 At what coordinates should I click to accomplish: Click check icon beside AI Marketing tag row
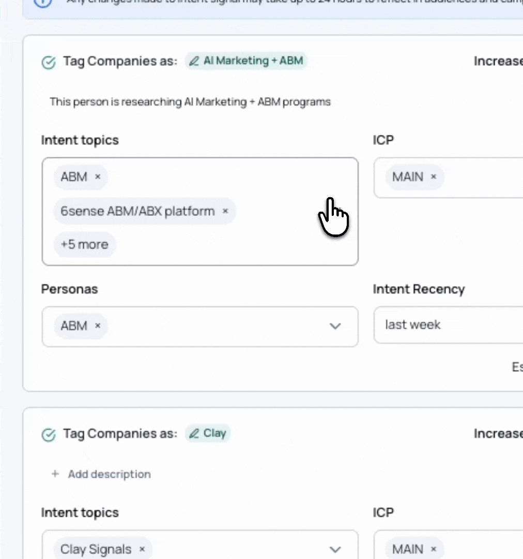[x=49, y=63]
